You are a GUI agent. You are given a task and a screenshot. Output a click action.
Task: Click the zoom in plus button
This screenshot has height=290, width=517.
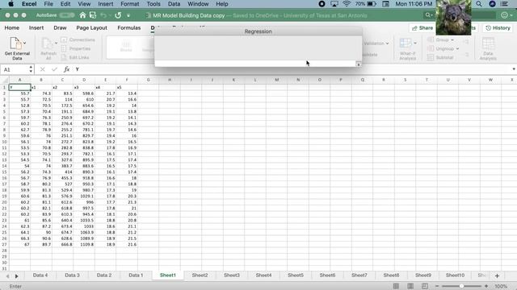486,286
